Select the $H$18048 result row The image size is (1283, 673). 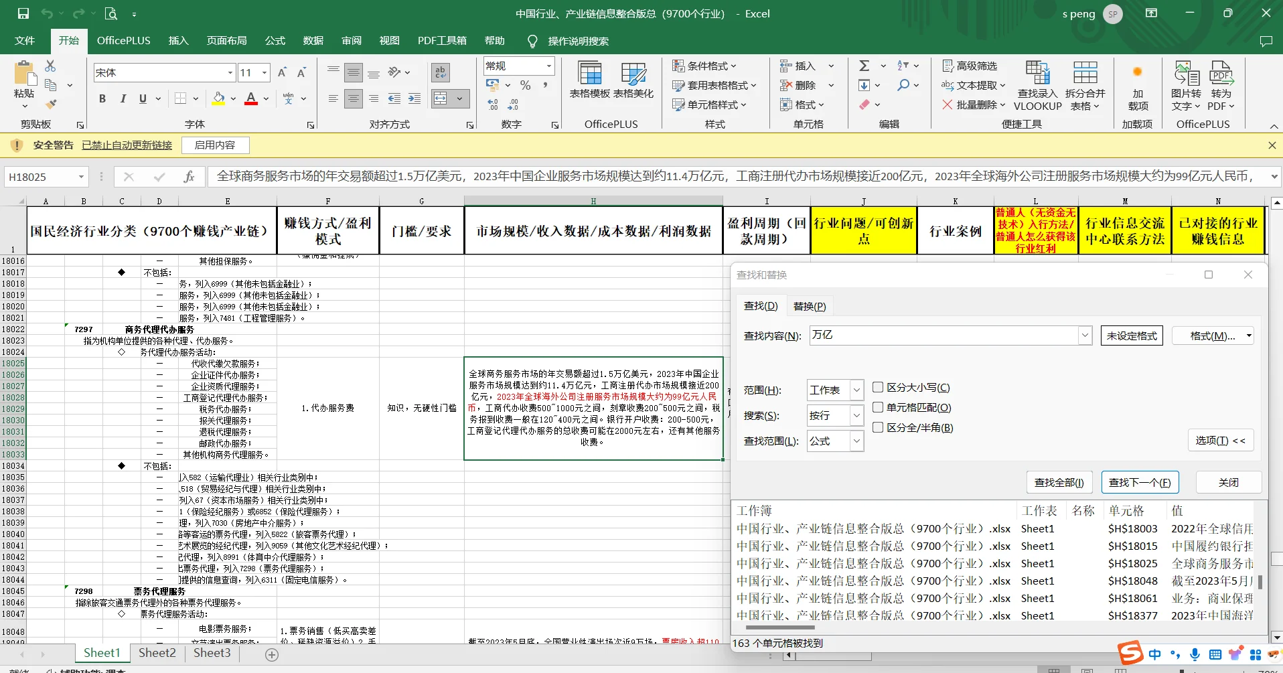[994, 581]
